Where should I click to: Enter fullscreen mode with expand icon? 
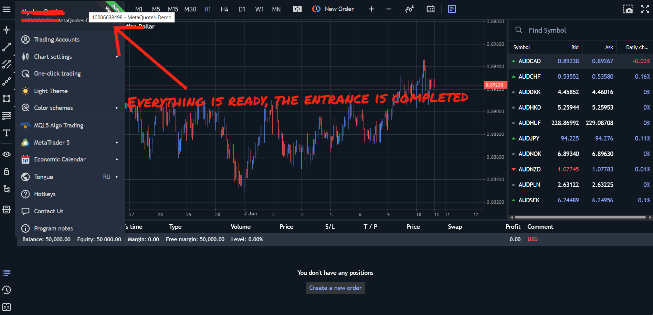point(645,9)
